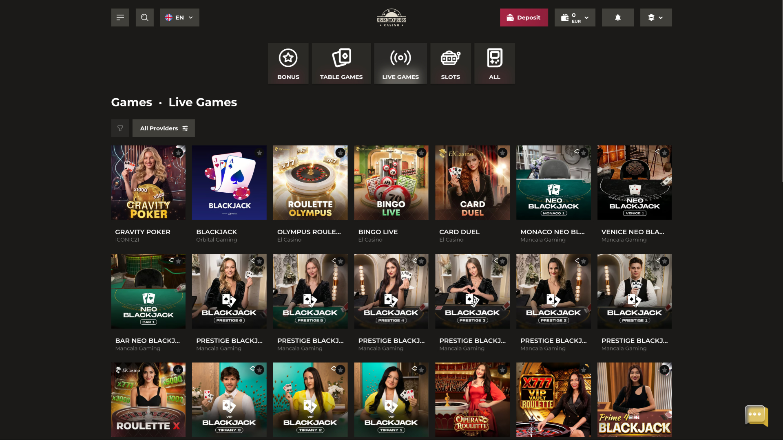The height and width of the screenshot is (440, 783).
Task: Select the Table Games category tab
Action: [341, 64]
